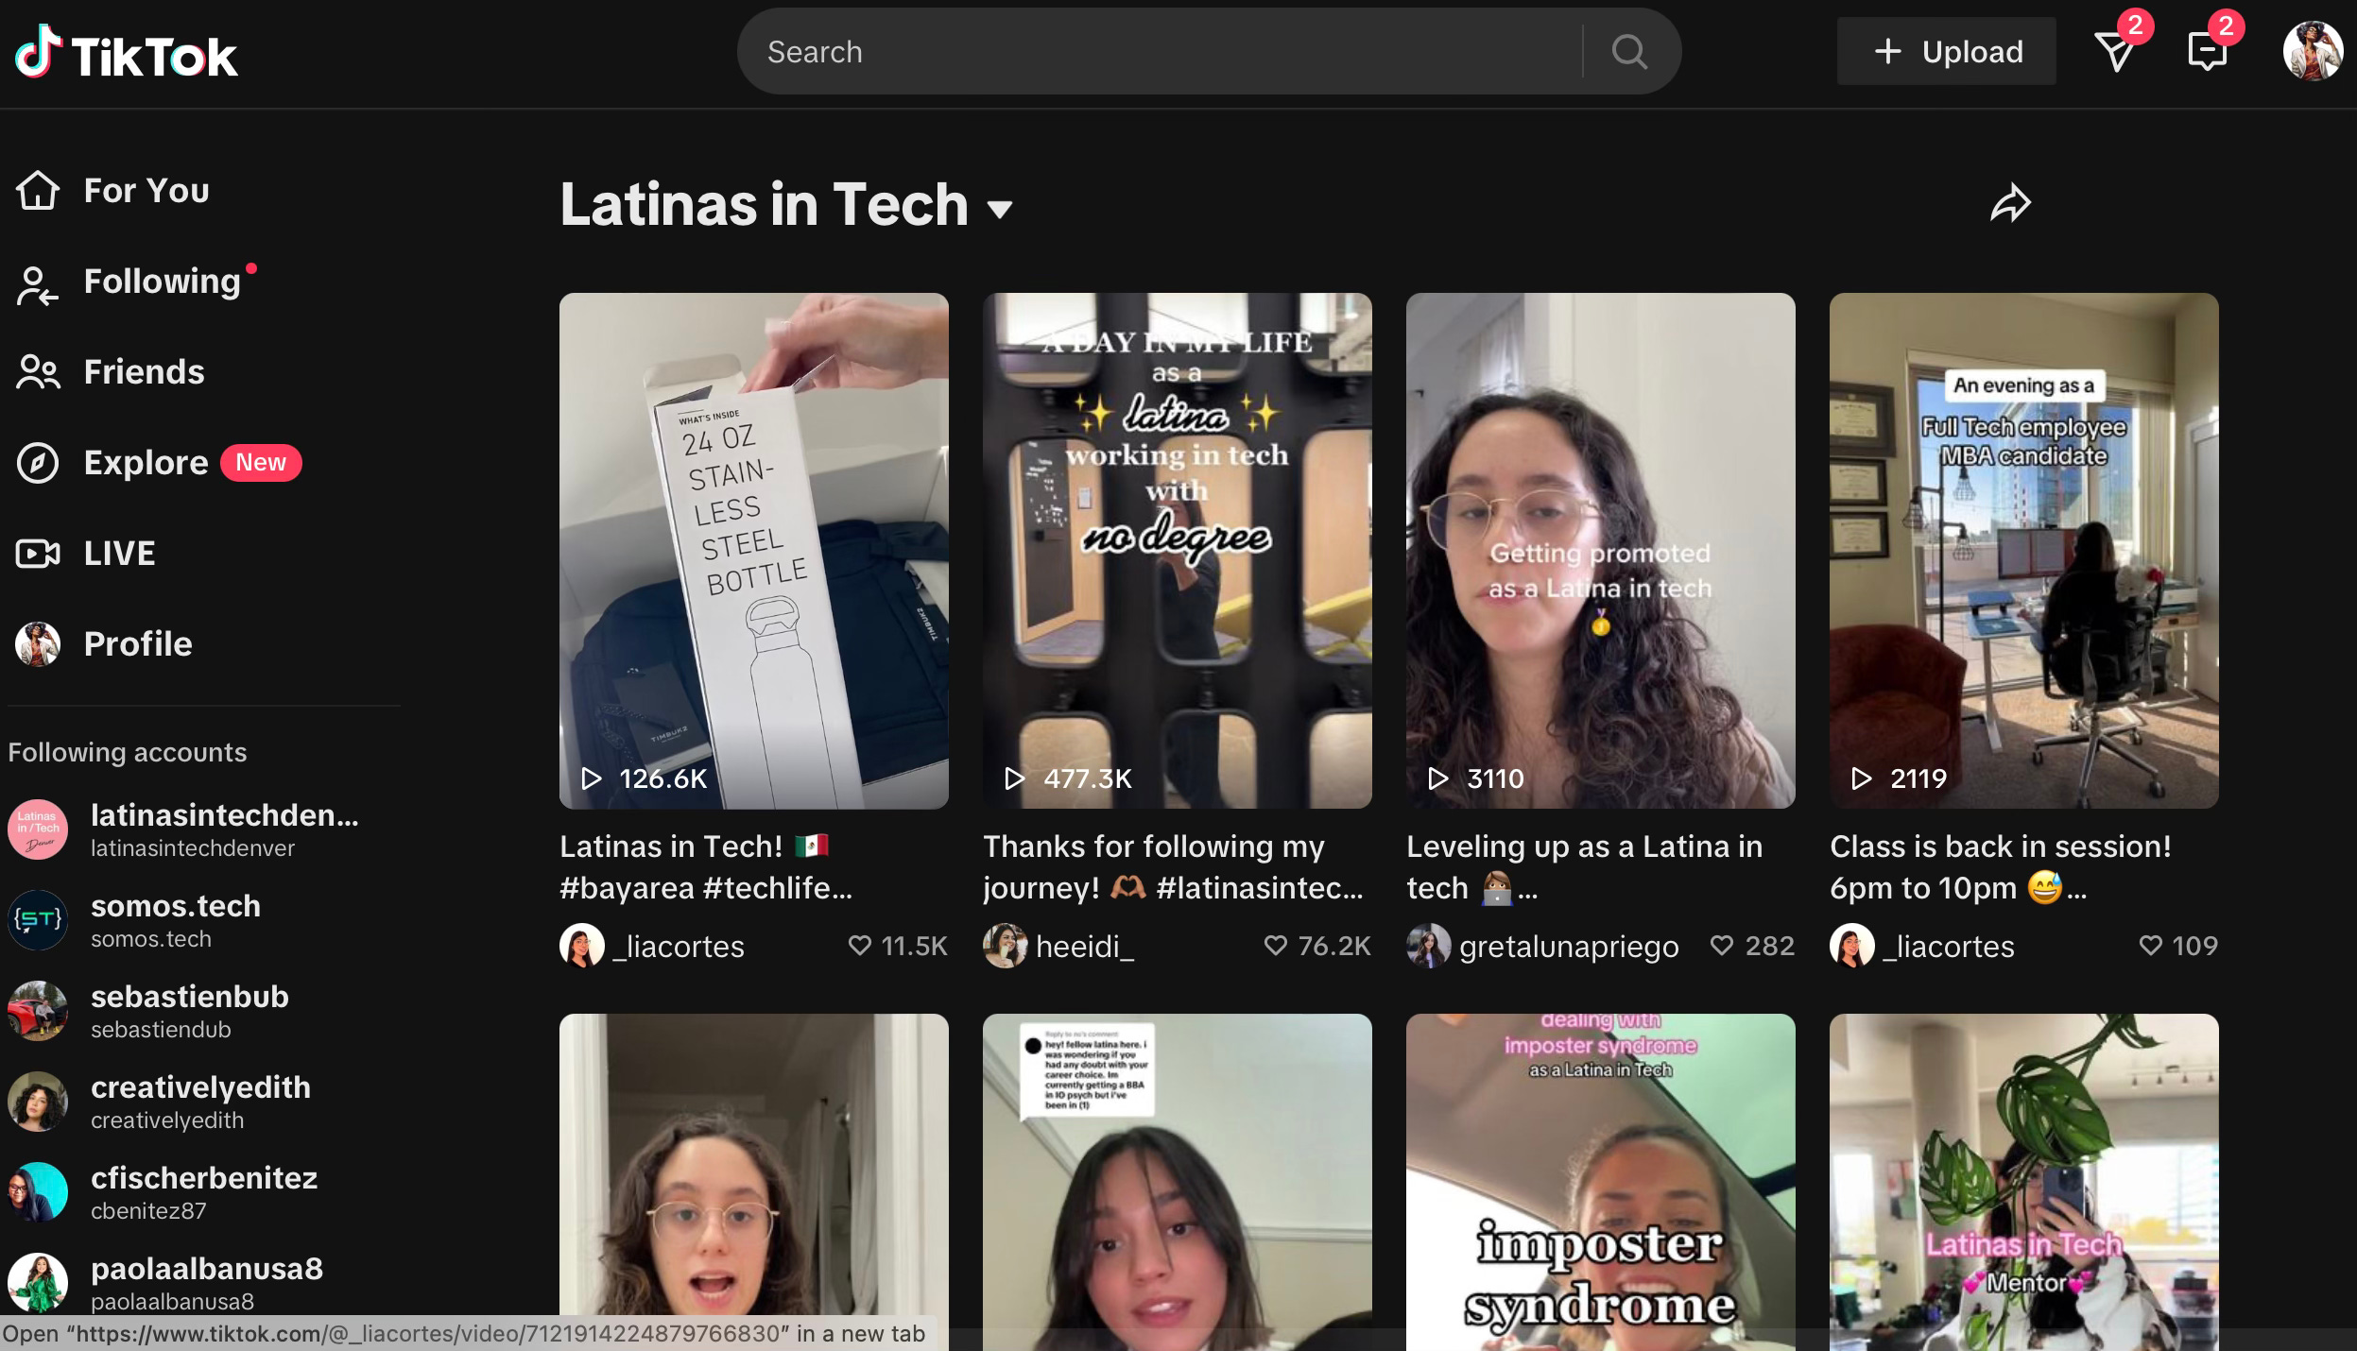Click the Upload button

(x=1946, y=51)
